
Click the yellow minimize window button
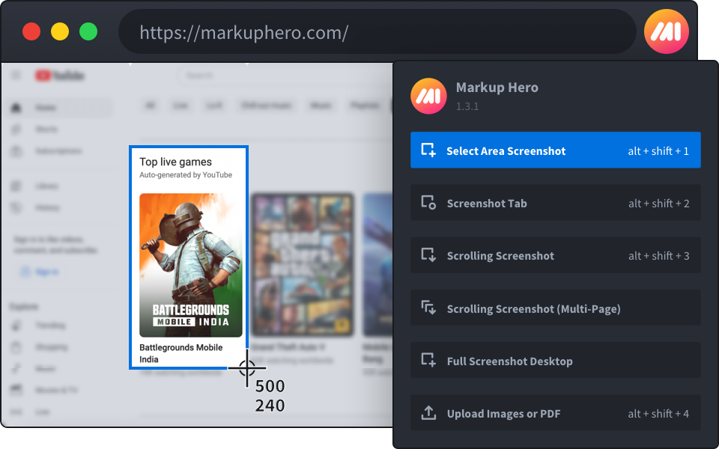pyautogui.click(x=60, y=31)
